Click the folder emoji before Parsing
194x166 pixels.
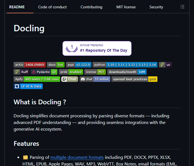(25, 157)
